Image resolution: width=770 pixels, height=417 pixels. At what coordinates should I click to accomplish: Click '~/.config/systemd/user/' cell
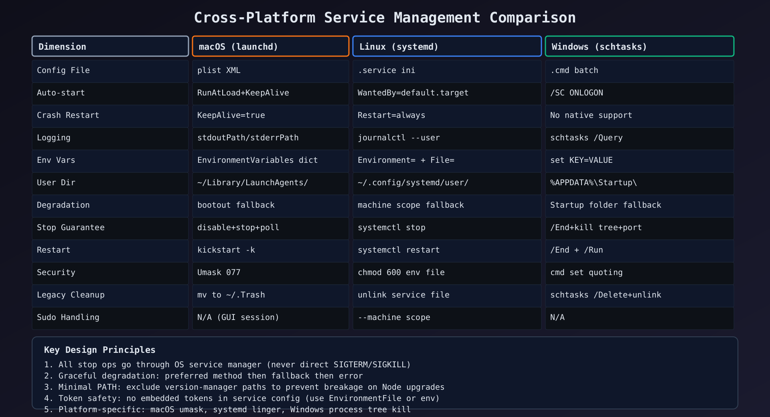click(447, 184)
